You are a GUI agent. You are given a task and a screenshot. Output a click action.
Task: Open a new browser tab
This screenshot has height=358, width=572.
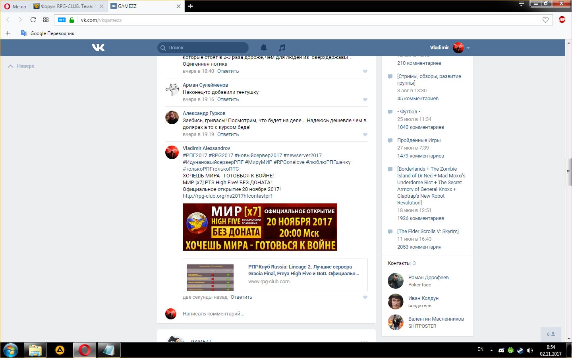(190, 6)
